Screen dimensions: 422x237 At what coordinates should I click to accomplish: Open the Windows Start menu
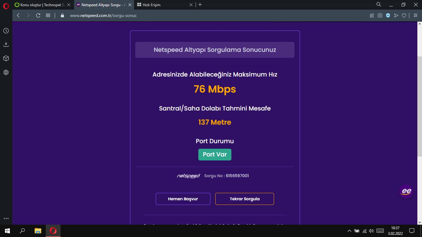[7, 231]
